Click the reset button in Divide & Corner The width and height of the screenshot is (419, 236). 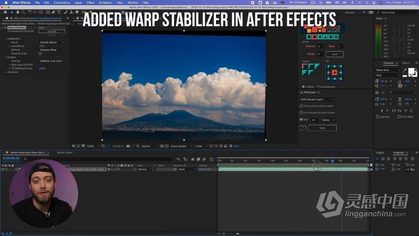(x=335, y=54)
